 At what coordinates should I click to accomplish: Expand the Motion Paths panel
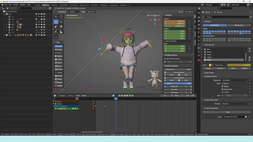coord(209,73)
